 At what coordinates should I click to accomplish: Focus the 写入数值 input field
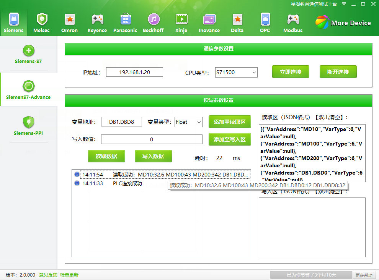[x=152, y=139]
